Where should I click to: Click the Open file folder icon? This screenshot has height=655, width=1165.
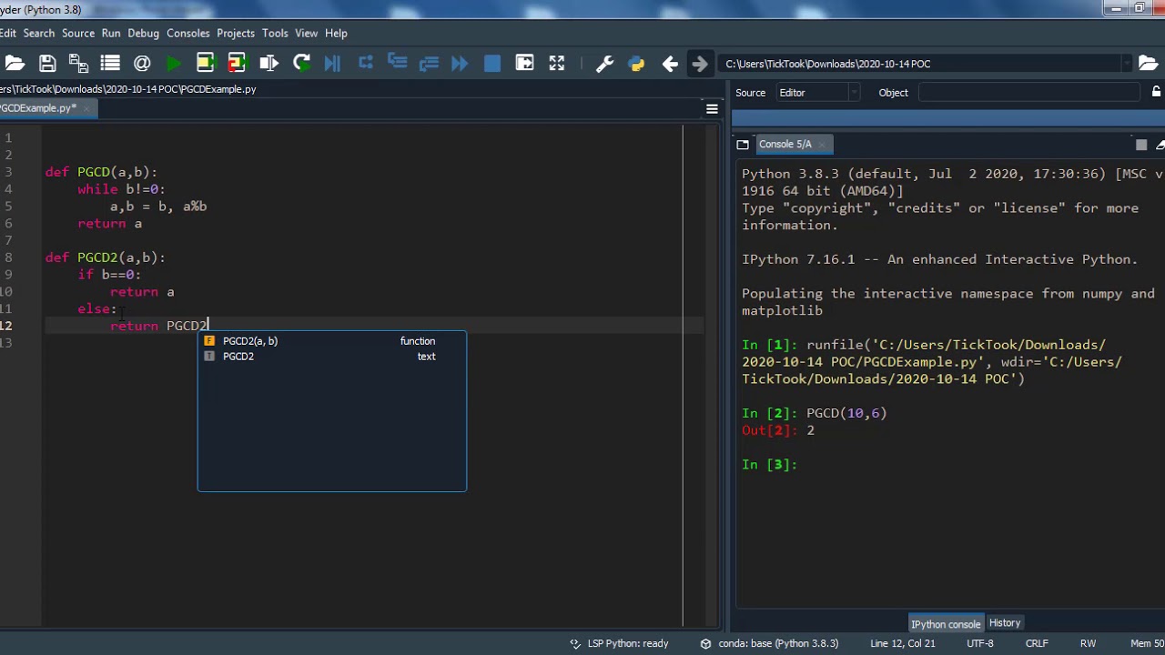pyautogui.click(x=15, y=63)
